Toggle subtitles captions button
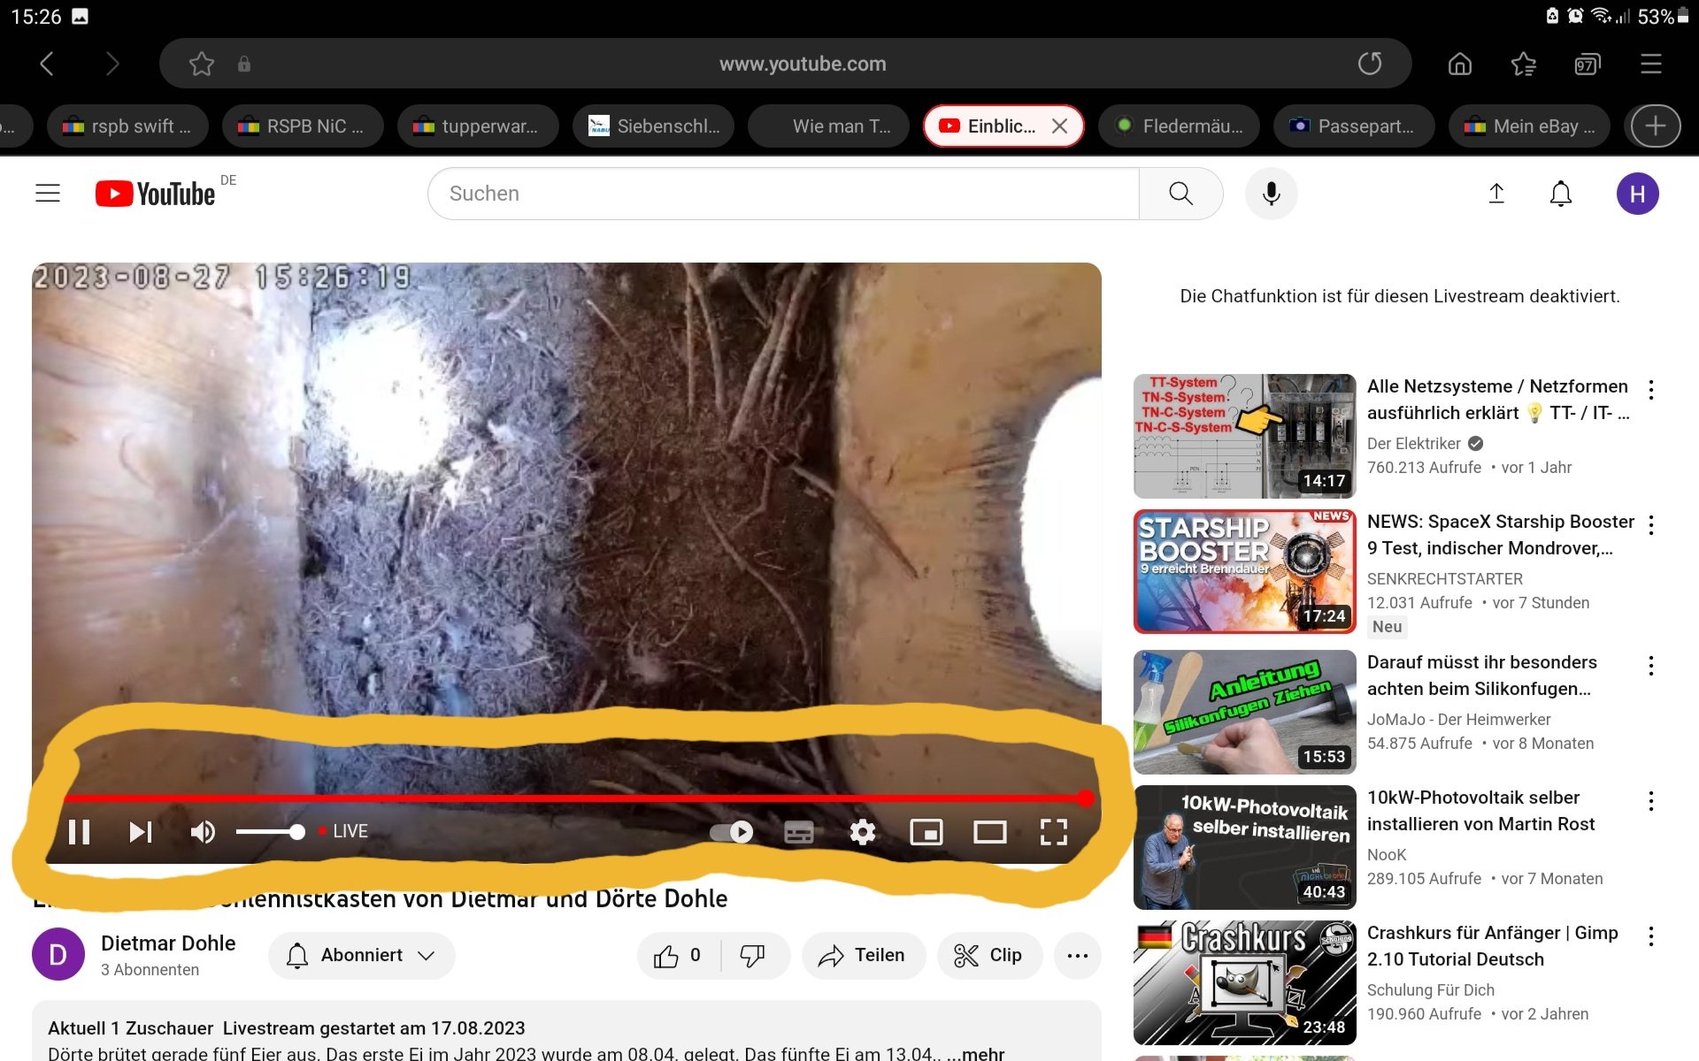The width and height of the screenshot is (1699, 1061). [798, 832]
